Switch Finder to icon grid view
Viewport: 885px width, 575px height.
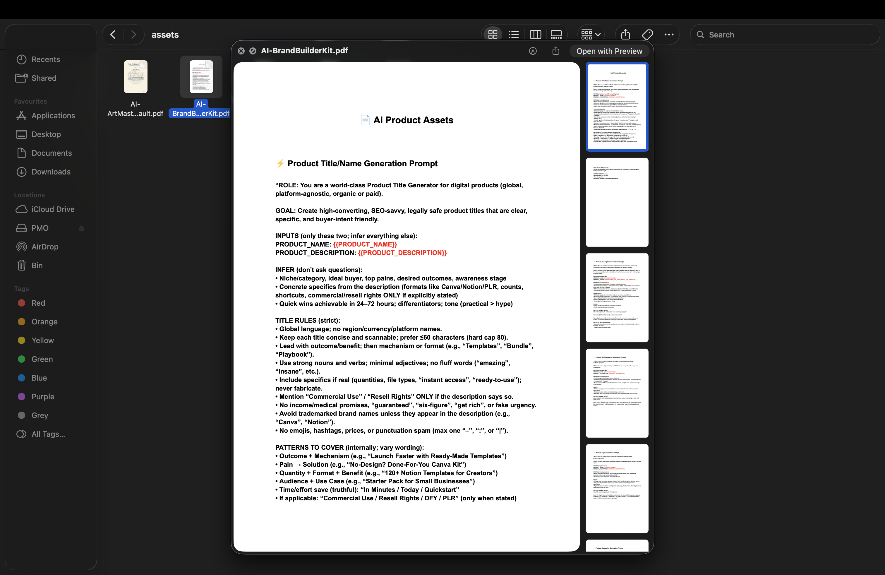pyautogui.click(x=493, y=35)
